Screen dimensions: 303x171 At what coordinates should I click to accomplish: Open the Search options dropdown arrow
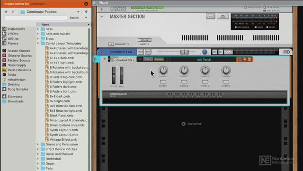pyautogui.click(x=86, y=18)
